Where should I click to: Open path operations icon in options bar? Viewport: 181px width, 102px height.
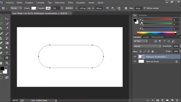tap(107, 8)
